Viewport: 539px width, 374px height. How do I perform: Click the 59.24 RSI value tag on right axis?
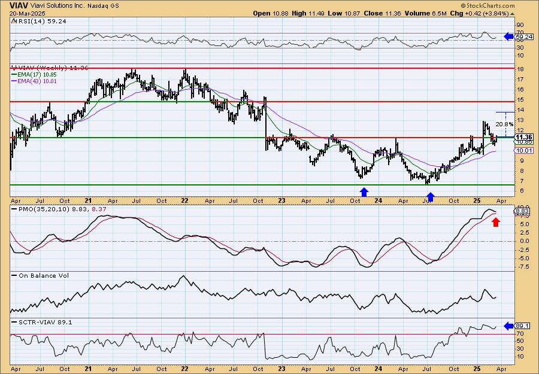click(x=524, y=37)
